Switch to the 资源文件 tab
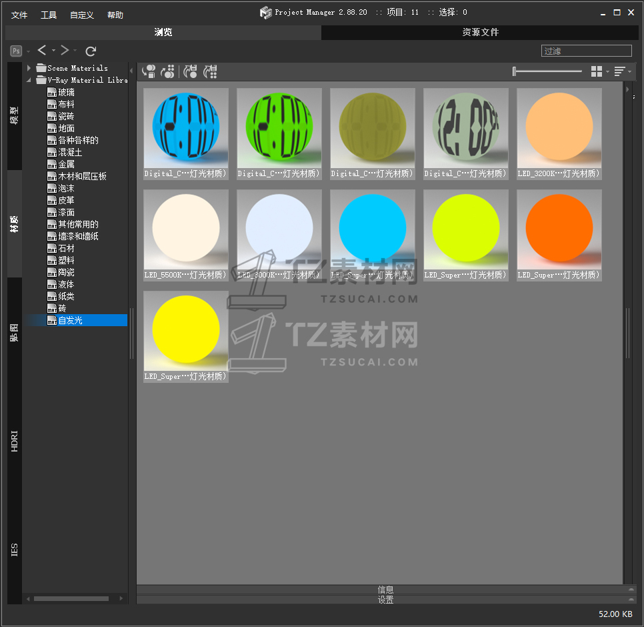Viewport: 644px width, 627px height. (481, 32)
